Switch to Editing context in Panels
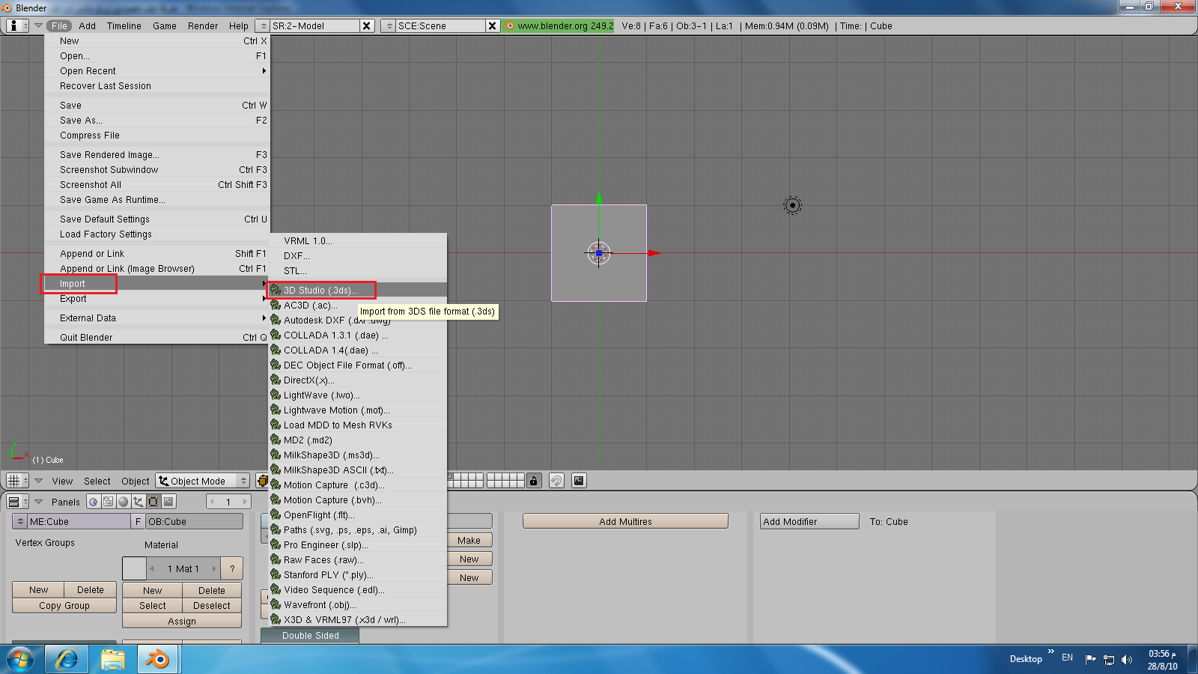Image resolution: width=1198 pixels, height=674 pixels. [153, 502]
